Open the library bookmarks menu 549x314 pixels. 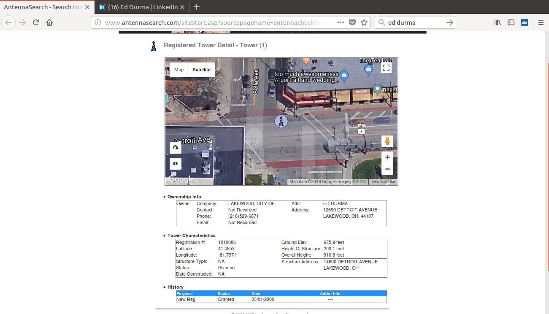pyautogui.click(x=498, y=22)
